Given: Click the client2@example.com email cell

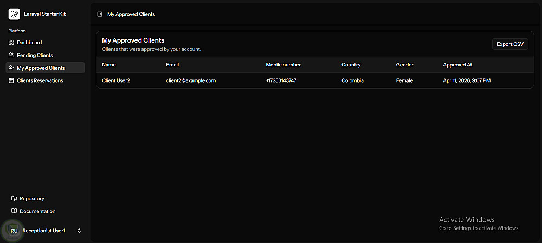Looking at the screenshot, I should pyautogui.click(x=191, y=80).
